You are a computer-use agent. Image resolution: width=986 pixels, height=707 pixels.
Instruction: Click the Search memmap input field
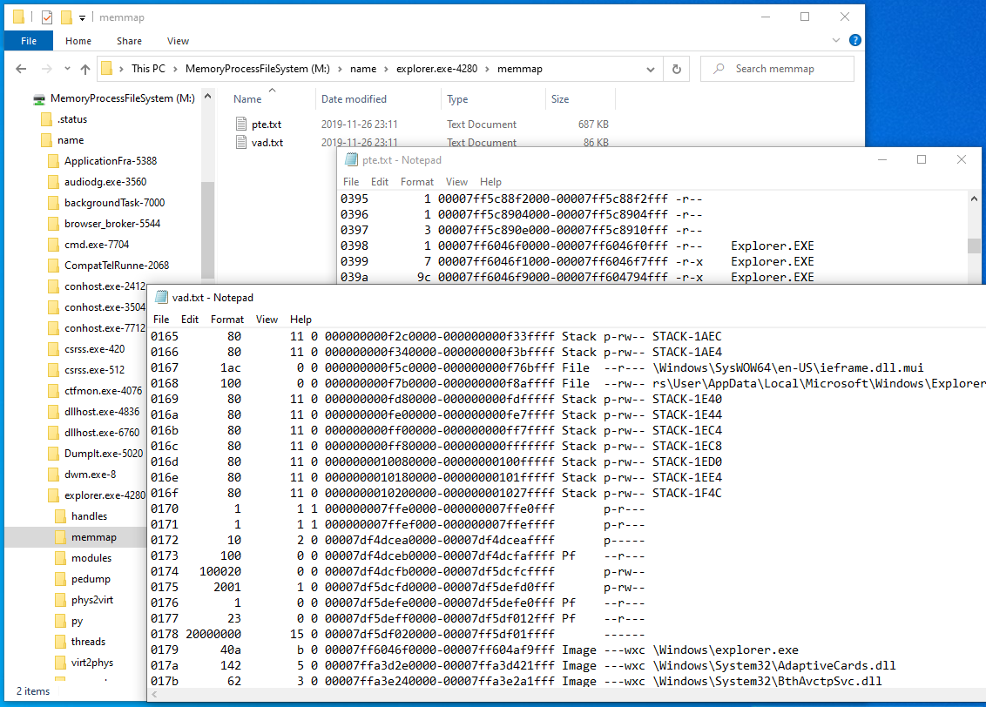point(777,69)
